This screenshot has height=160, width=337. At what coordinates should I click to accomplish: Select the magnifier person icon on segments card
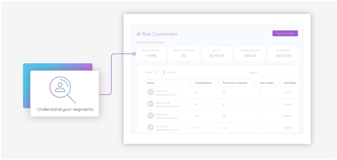62,90
